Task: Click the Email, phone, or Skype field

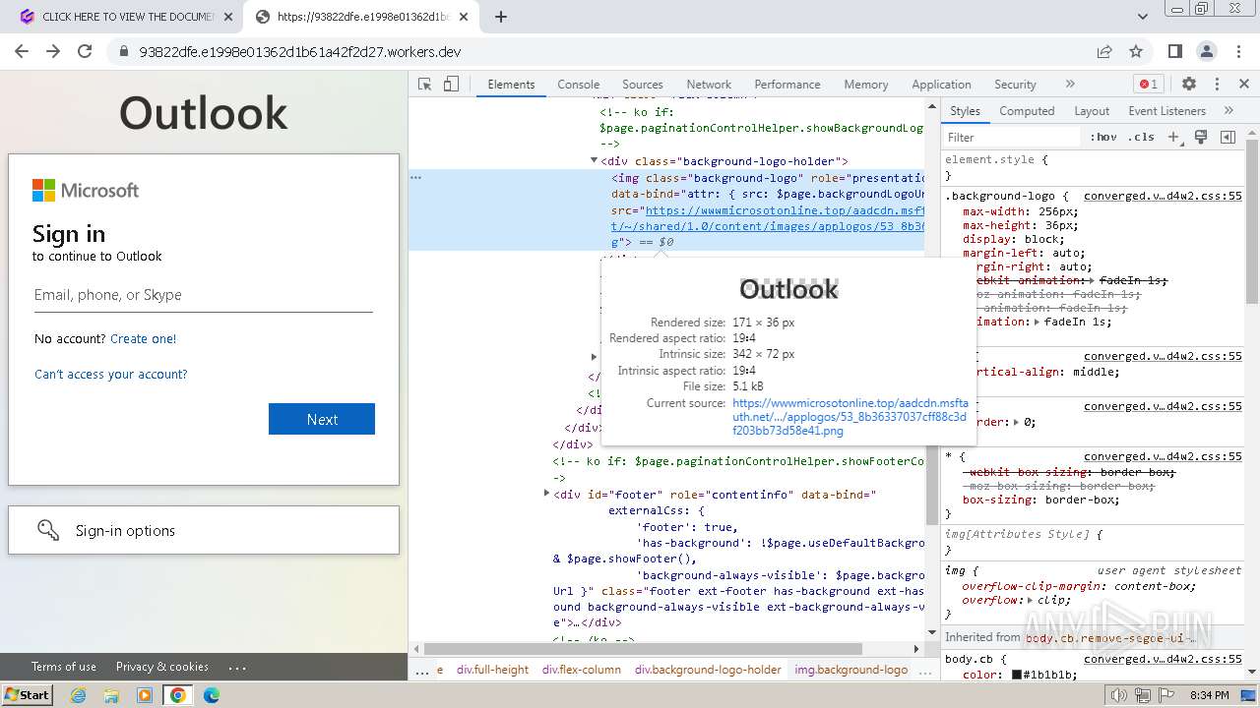Action: pos(204,295)
